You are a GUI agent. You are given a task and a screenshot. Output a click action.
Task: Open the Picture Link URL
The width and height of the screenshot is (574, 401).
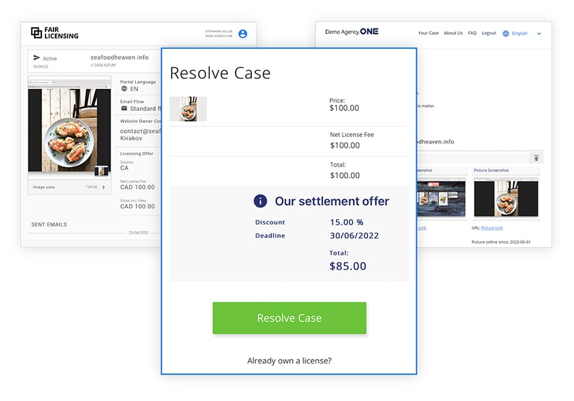[492, 228]
